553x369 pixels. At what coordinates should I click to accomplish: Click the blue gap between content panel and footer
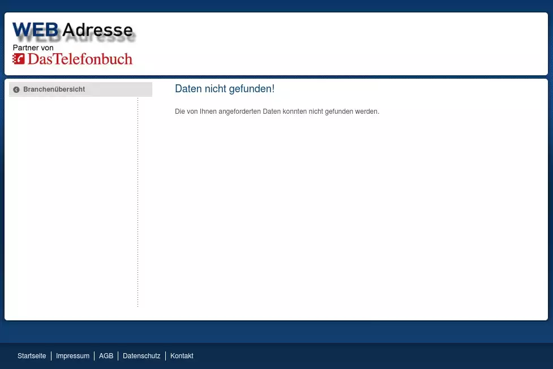(276, 332)
